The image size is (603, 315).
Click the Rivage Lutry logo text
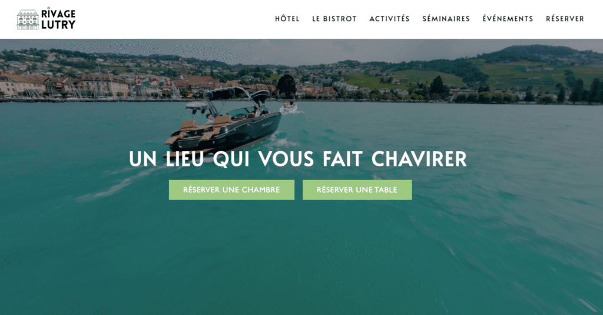point(58,19)
